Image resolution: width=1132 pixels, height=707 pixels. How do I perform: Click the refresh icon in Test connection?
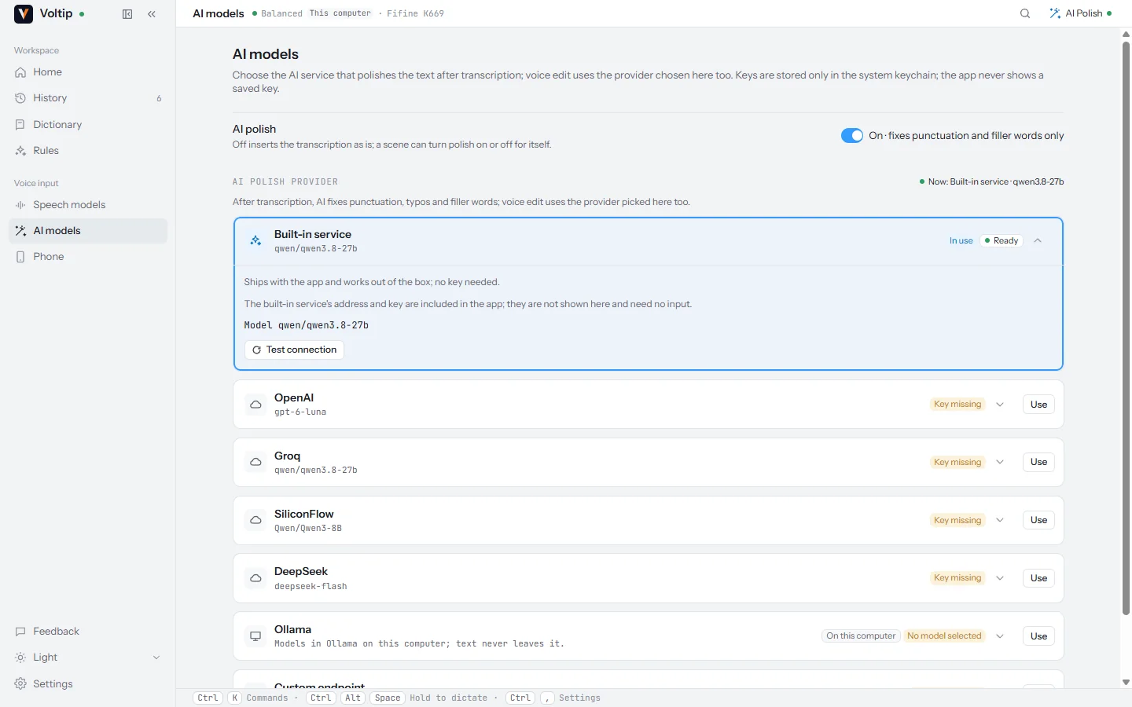point(256,350)
